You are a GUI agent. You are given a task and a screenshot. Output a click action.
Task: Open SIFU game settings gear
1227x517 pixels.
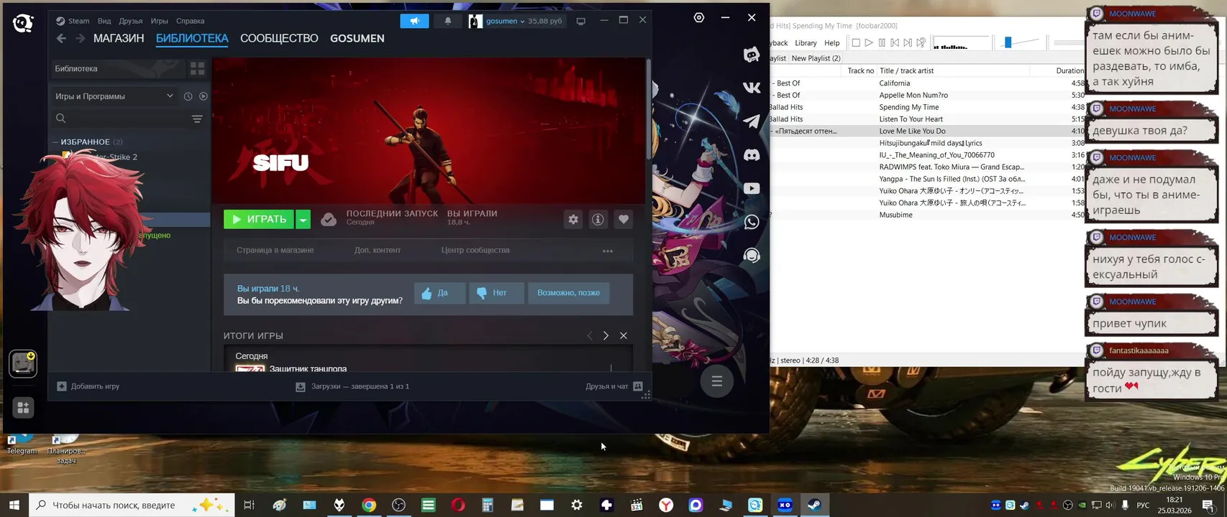[573, 219]
